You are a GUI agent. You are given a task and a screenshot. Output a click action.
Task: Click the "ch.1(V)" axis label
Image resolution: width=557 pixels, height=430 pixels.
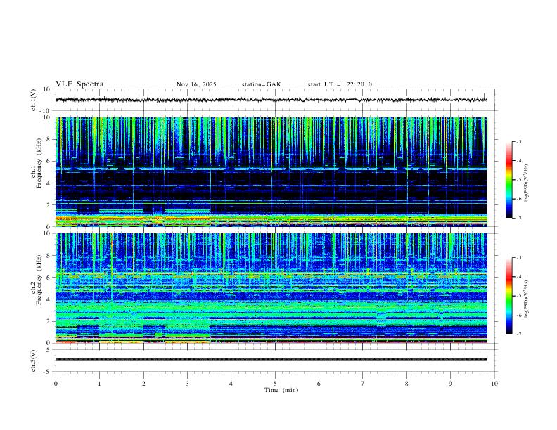34,100
